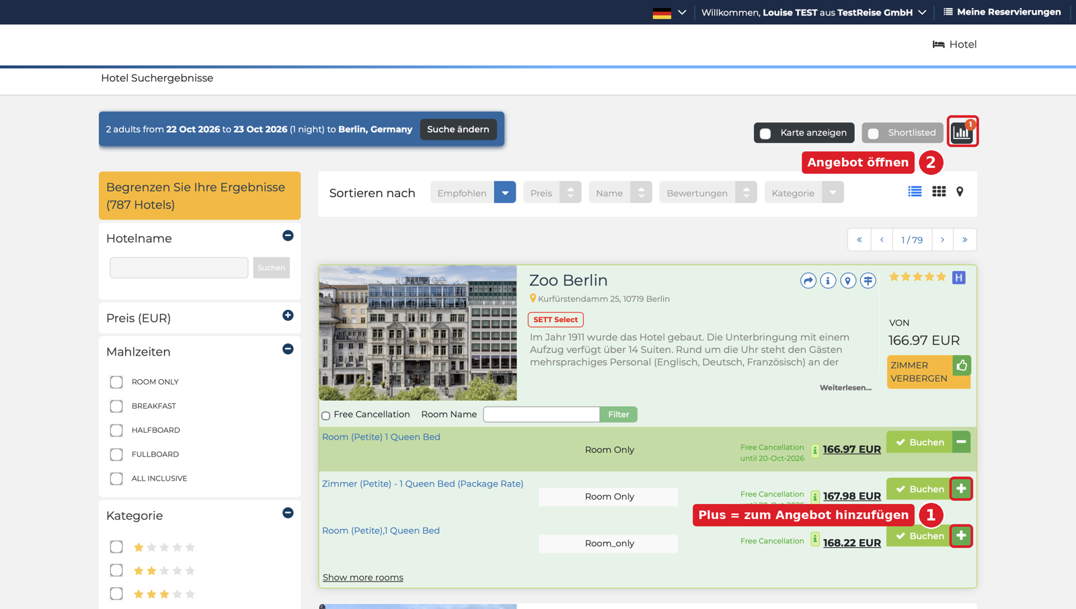Add the 167.98 EUR room to the offer

[x=961, y=489]
